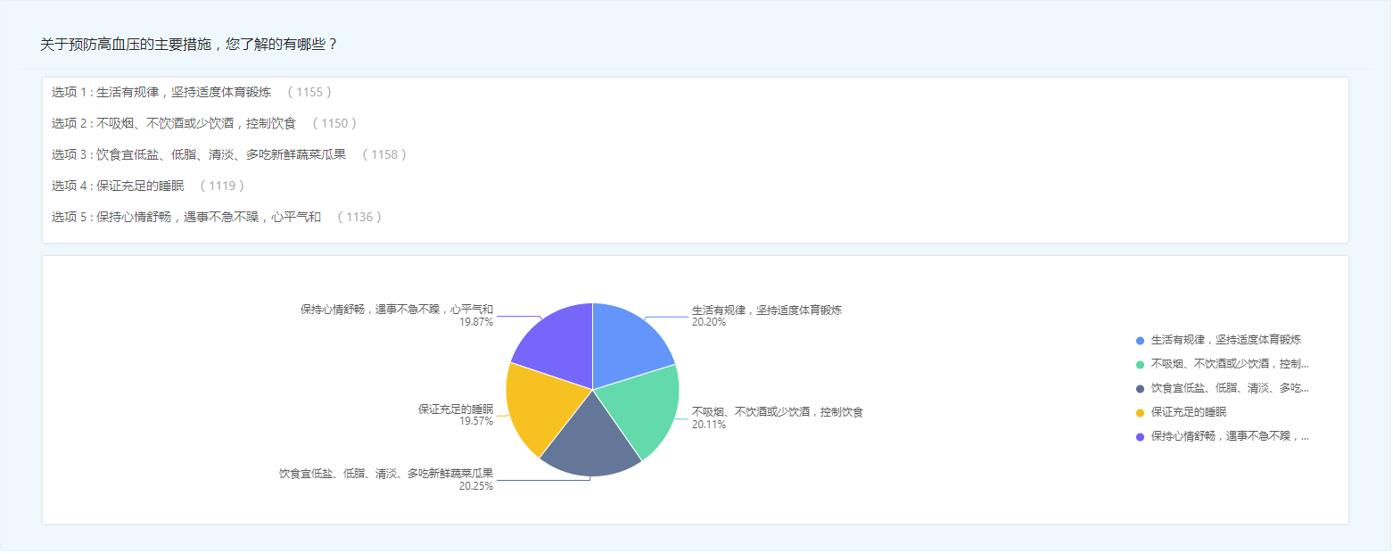Click the count (1136) next to 选项 5
Screen dimensions: 1393x554
point(359,217)
